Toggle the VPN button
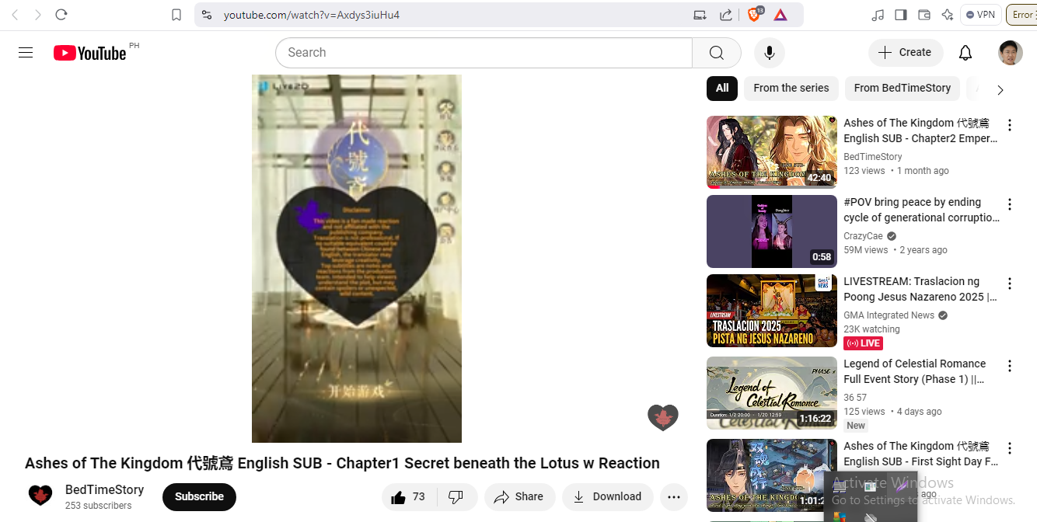 (981, 15)
